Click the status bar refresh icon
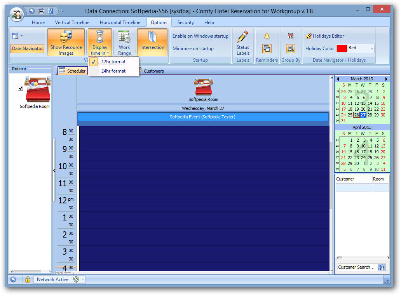Image resolution: width=401 pixels, height=295 pixels. coord(13,279)
